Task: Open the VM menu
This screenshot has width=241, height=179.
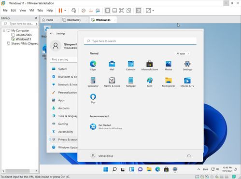Action: point(31,11)
